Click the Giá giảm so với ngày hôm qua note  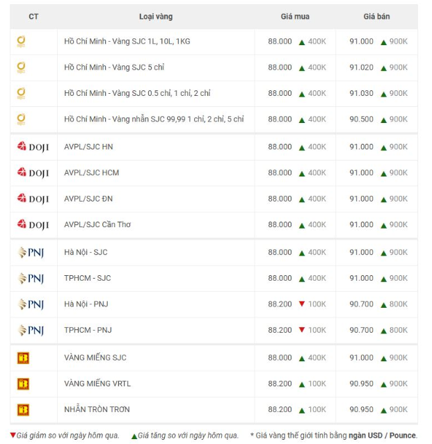67,436
